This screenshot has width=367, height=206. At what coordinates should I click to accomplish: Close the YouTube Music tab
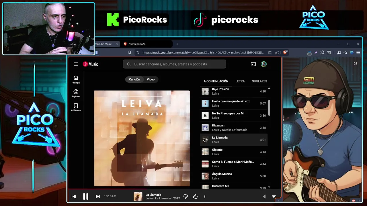click(x=116, y=44)
